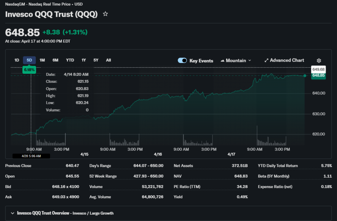Image resolution: width=337 pixels, height=221 pixels.
Task: Switch to the 1M time range
Action: pos(42,60)
